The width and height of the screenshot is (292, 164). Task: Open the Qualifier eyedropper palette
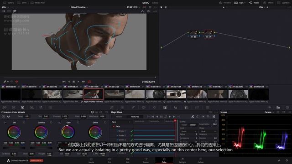pyautogui.click(x=133, y=108)
